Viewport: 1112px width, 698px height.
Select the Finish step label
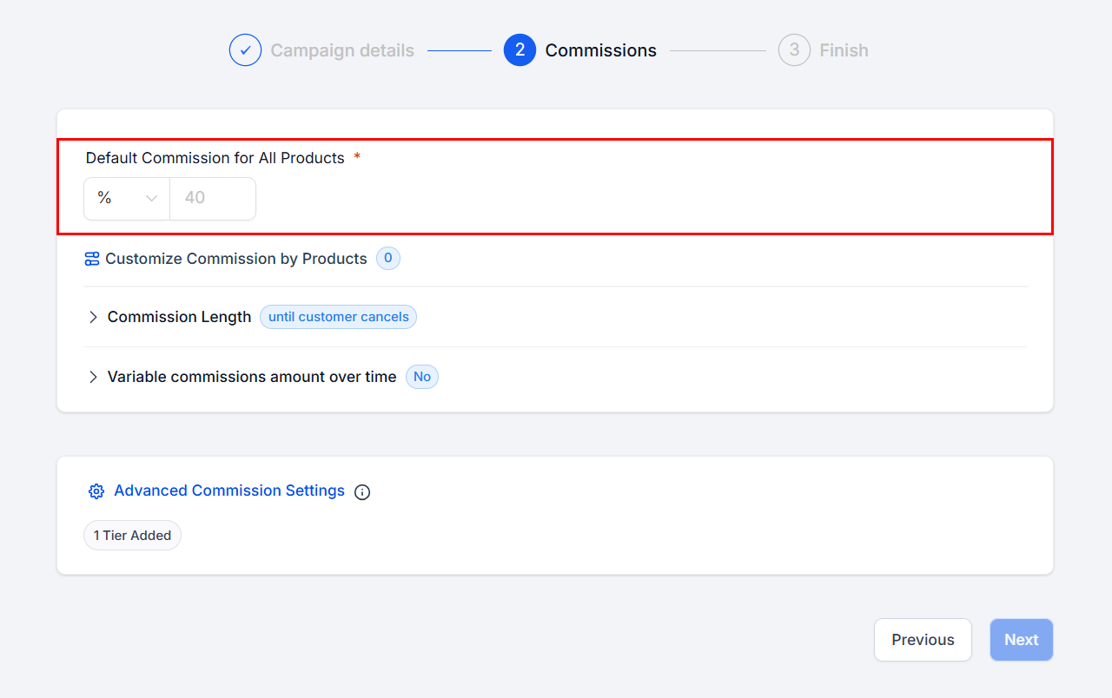click(x=844, y=50)
